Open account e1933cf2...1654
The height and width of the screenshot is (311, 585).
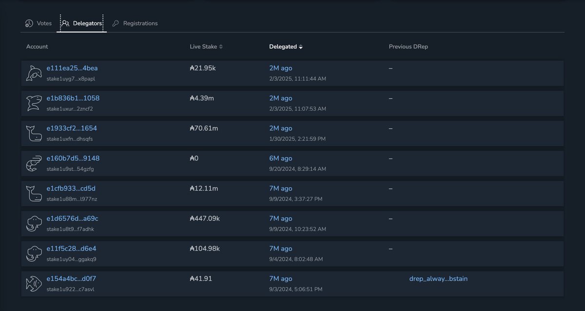(72, 129)
